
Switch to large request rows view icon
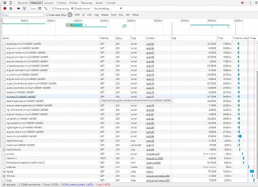pyautogui.click(x=40, y=8)
